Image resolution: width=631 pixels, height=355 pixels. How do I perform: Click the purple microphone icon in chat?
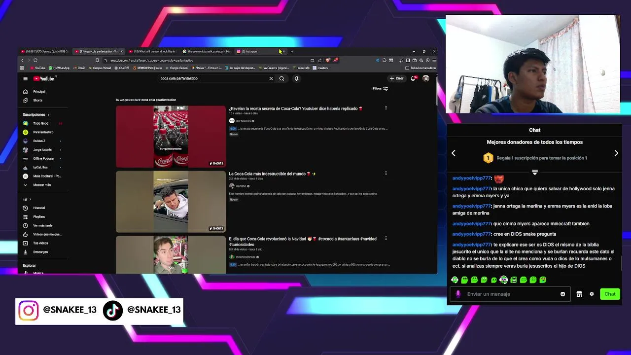pyautogui.click(x=458, y=294)
